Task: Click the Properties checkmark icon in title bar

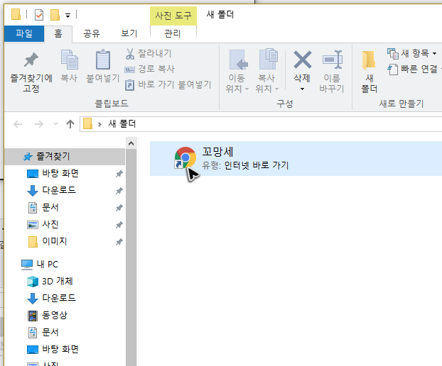Action: point(39,15)
